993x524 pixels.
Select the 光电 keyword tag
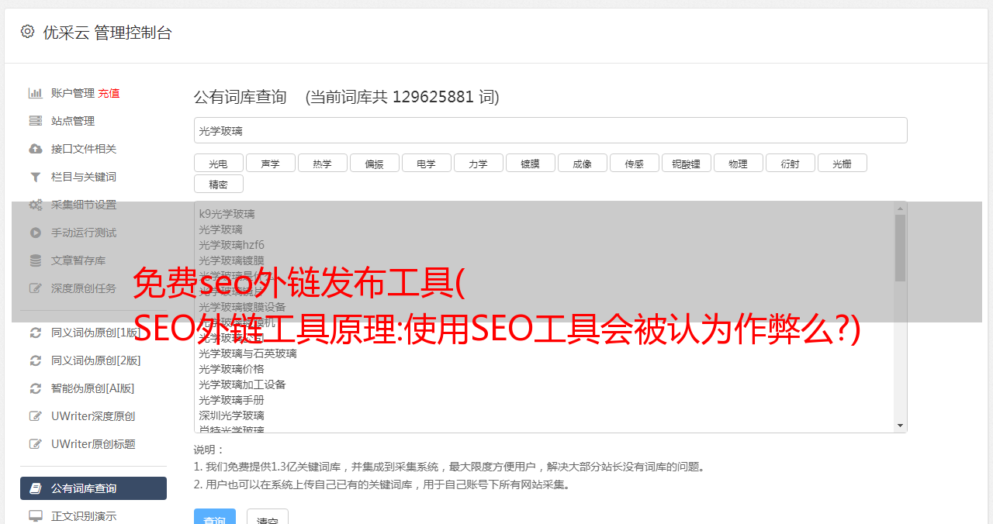click(x=219, y=163)
